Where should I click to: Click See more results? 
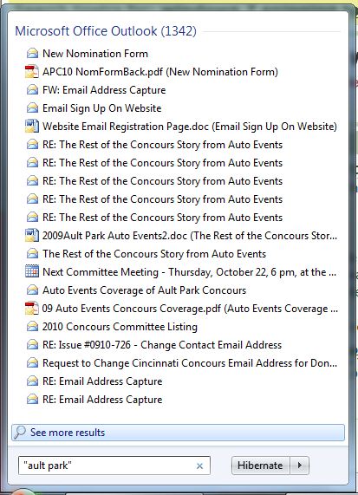[x=178, y=433]
